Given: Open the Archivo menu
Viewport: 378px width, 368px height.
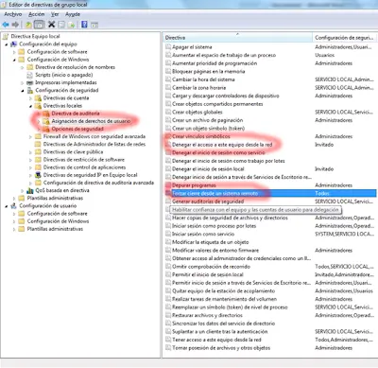Looking at the screenshot, I should click(x=13, y=14).
